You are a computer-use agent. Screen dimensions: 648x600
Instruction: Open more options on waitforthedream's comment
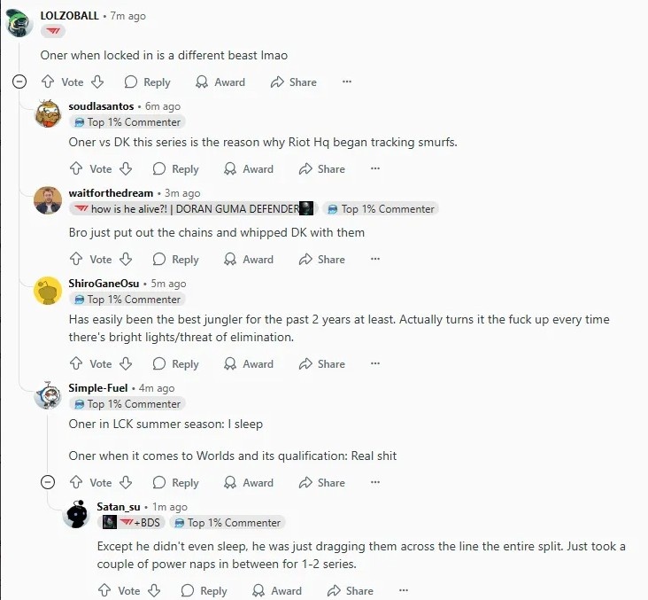[375, 259]
